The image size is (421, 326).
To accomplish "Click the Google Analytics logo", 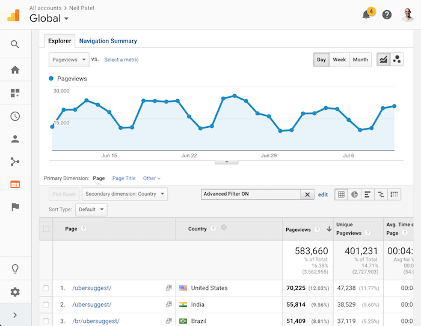I will point(13,15).
